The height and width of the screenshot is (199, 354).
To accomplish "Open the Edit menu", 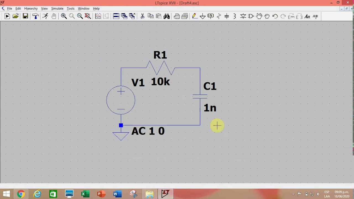I will [18, 9].
